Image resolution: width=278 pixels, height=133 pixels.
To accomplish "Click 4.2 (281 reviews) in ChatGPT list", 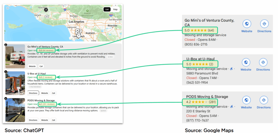I will coord(47,104).
